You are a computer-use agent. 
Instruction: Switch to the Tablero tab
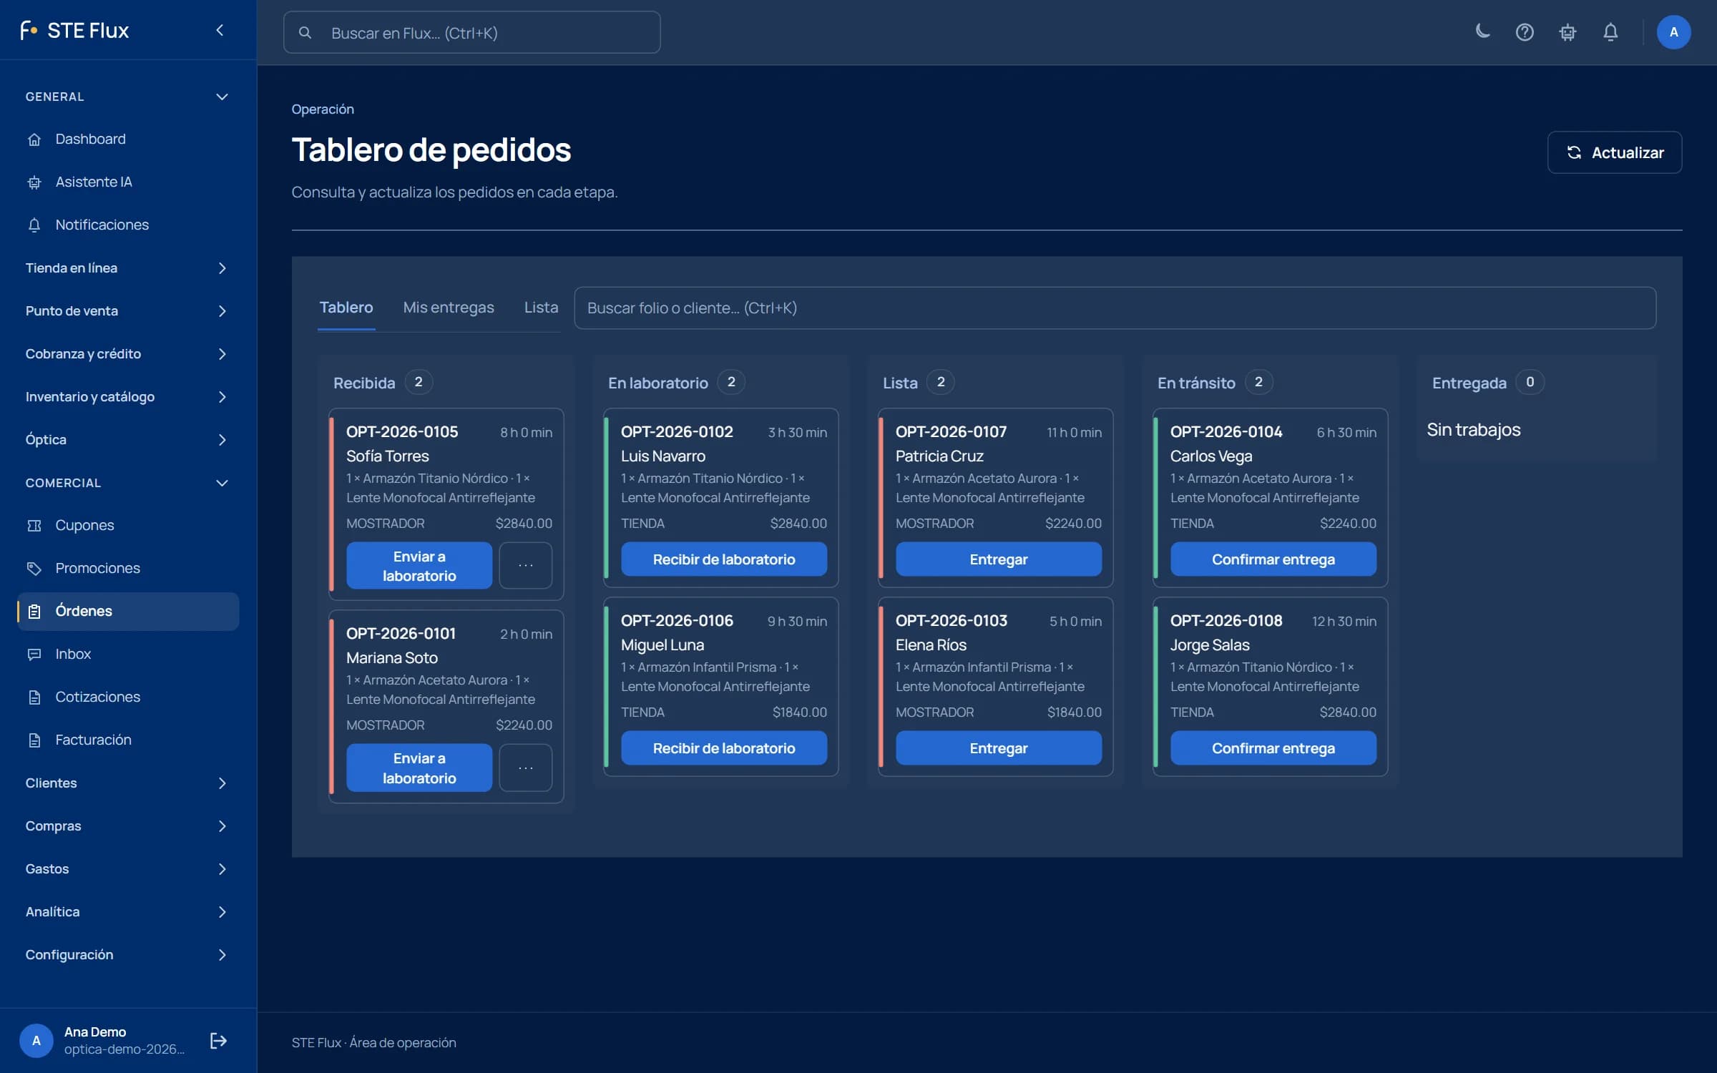click(x=346, y=308)
